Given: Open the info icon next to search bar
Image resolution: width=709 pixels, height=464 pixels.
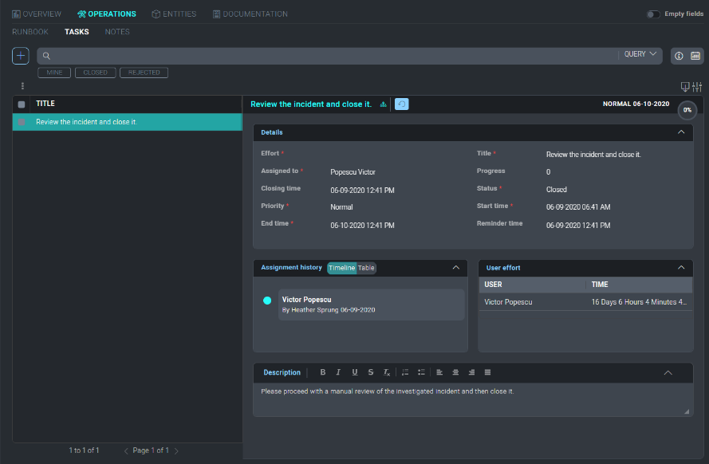Looking at the screenshot, I should tap(679, 56).
